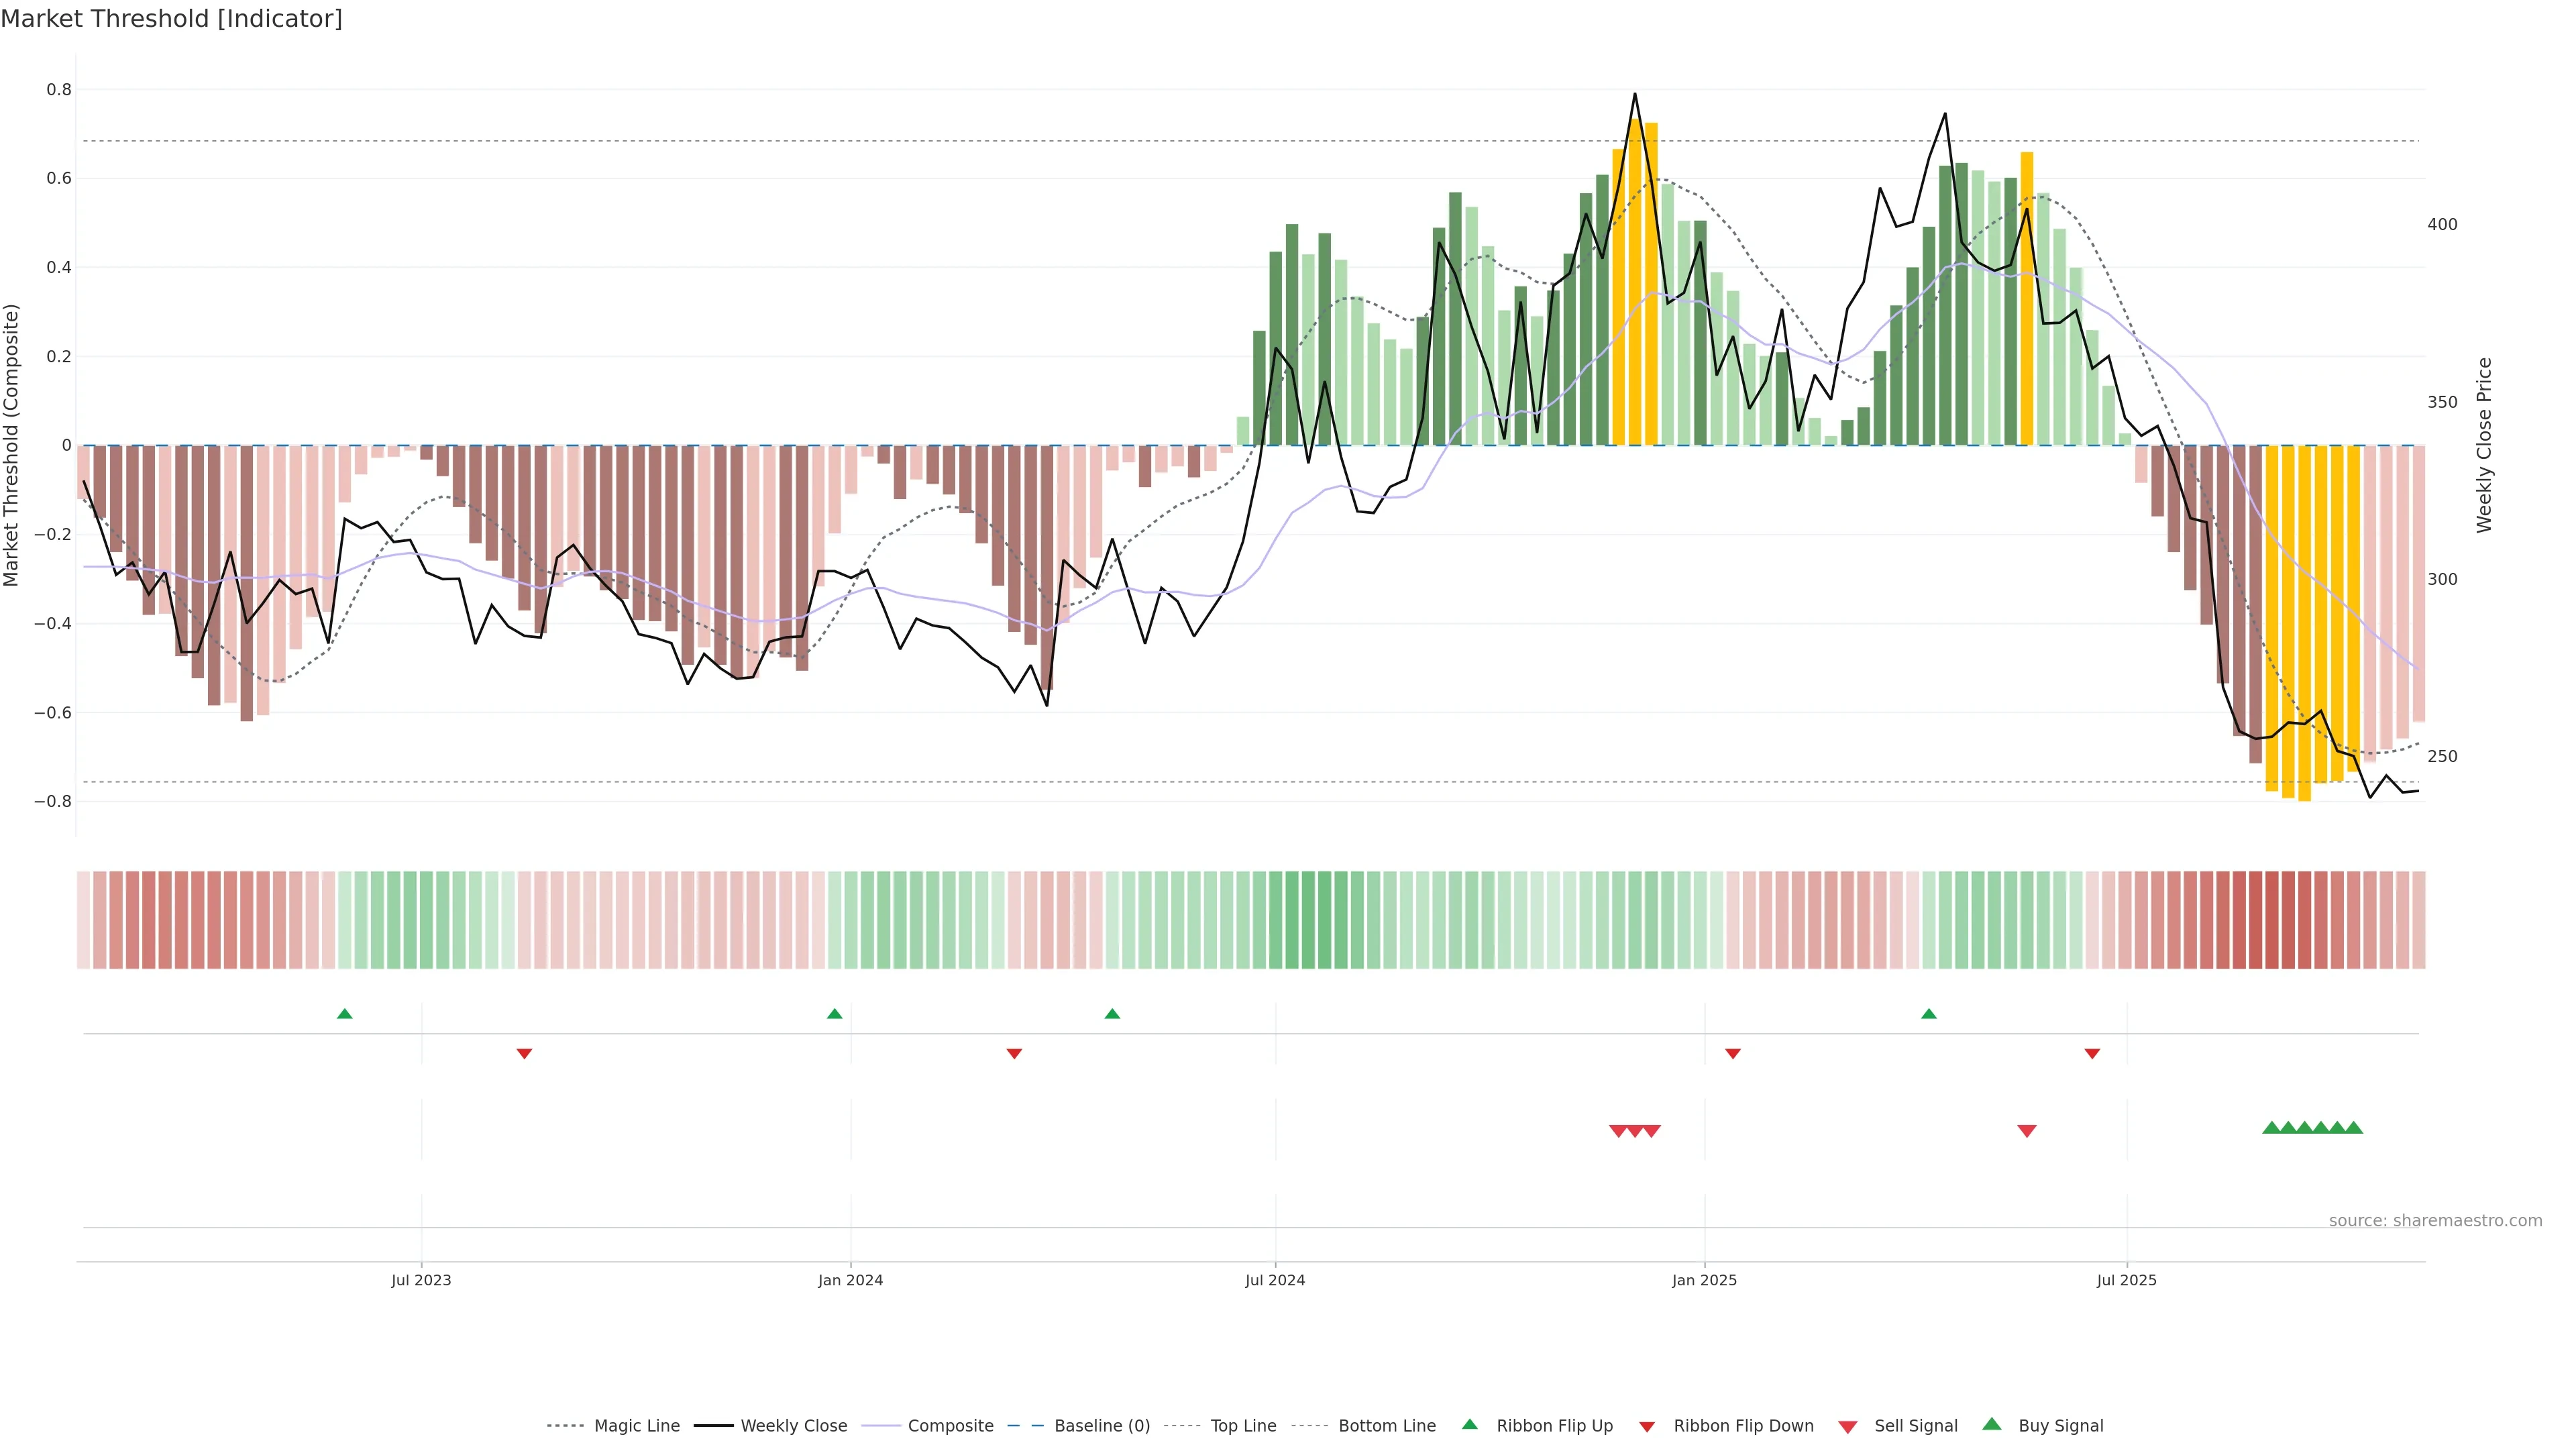Click the lone sell signal before Jul 2025
This screenshot has width=2576, height=1449.
click(2027, 1131)
